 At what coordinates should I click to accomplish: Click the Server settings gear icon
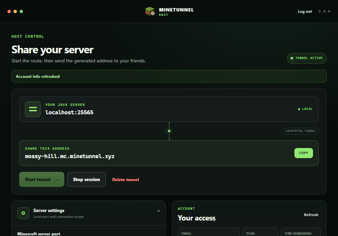pos(23,213)
